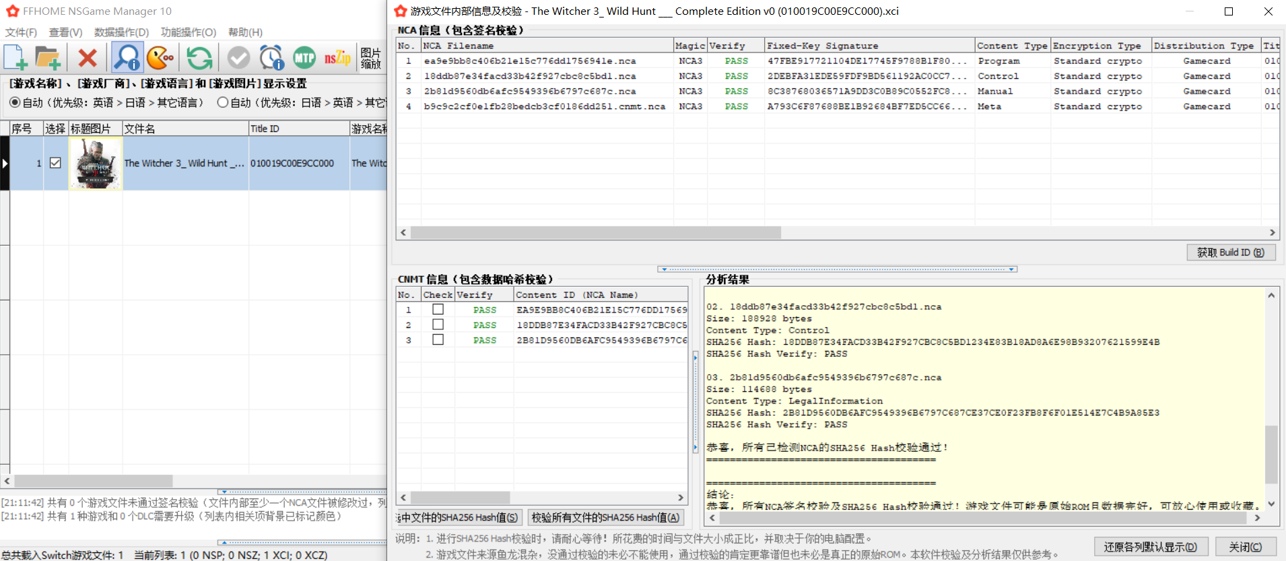Click the green refresh arrows icon
The image size is (1286, 561).
[199, 58]
